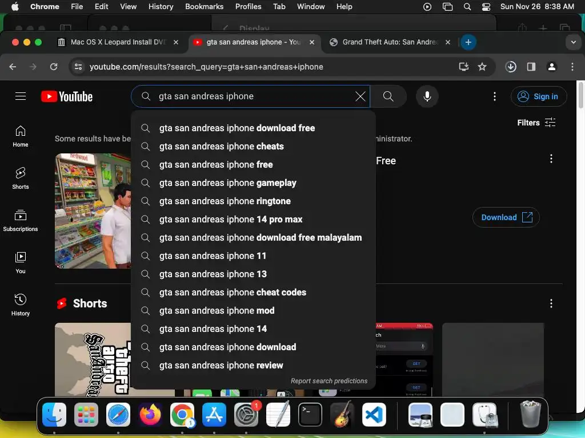
Task: Select suggestion 'iphone cheats'
Action: [x=253, y=147]
